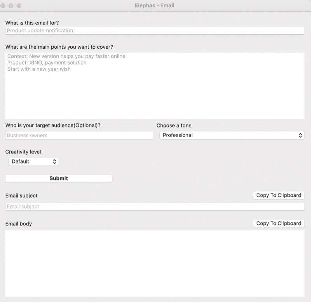This screenshot has height=302, width=311.
Task: Click the 'Email subject' label
Action: (x=21, y=196)
